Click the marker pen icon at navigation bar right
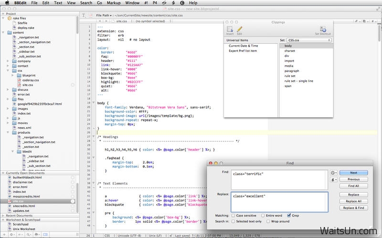382x238 pixels. [x=356, y=21]
